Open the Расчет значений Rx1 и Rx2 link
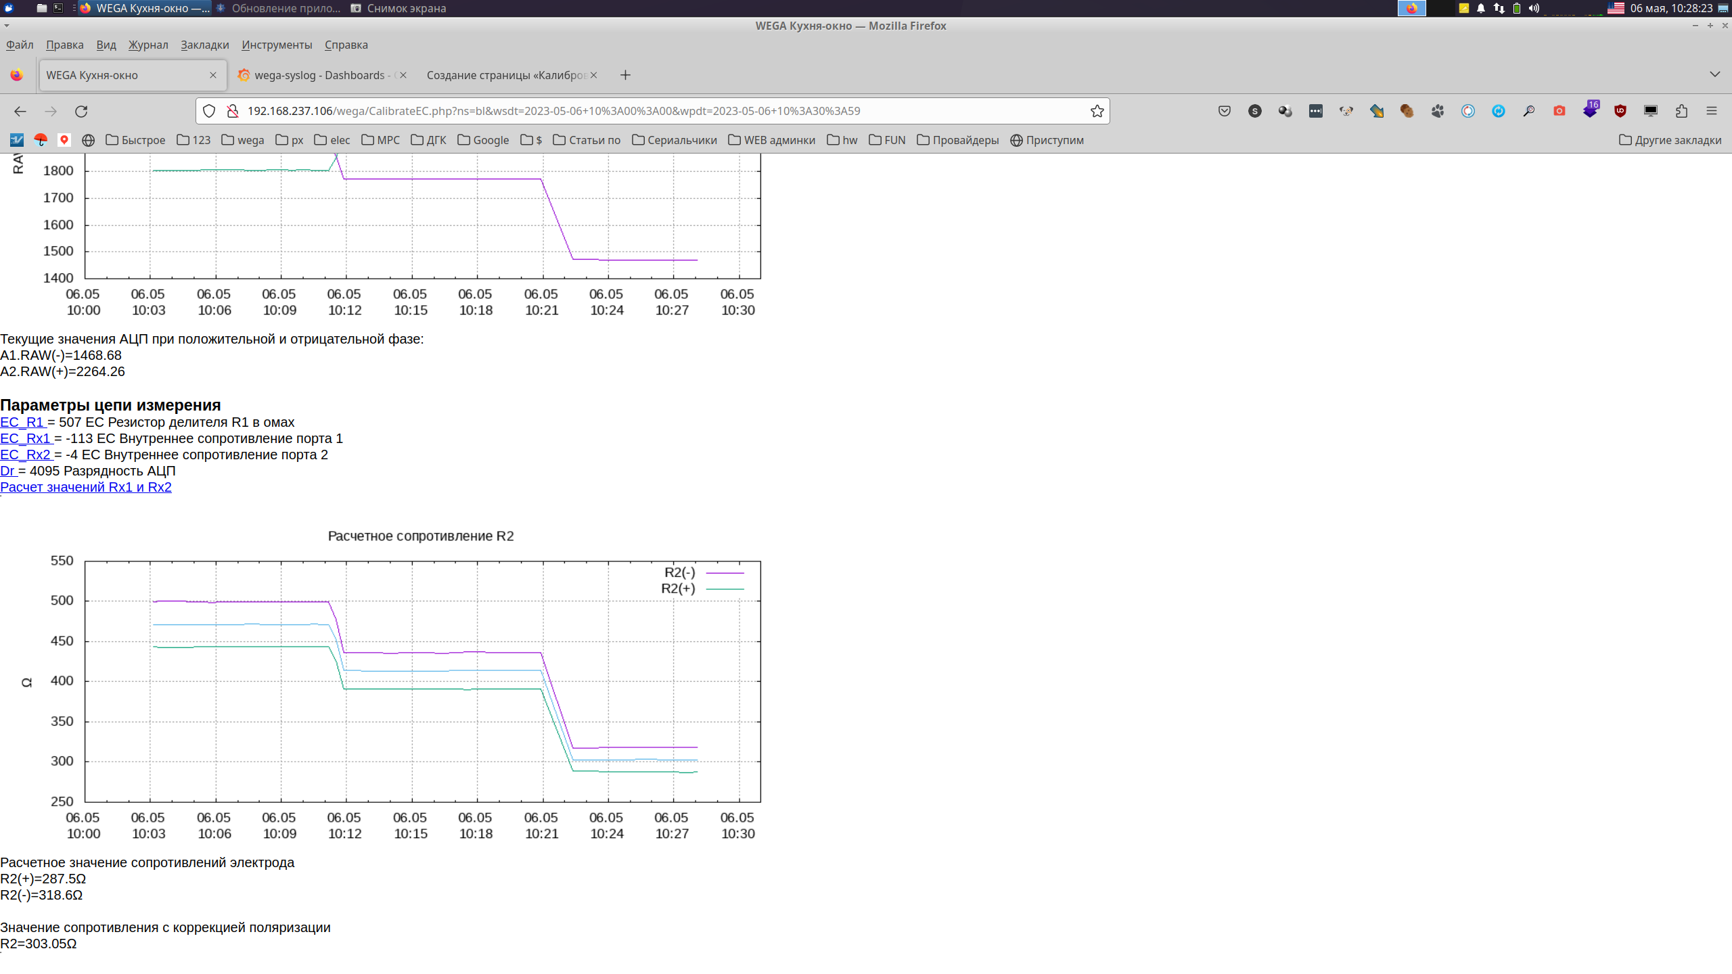This screenshot has width=1732, height=974. [86, 487]
